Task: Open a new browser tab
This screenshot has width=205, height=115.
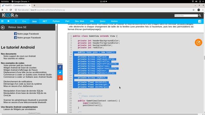Action: tap(34, 5)
